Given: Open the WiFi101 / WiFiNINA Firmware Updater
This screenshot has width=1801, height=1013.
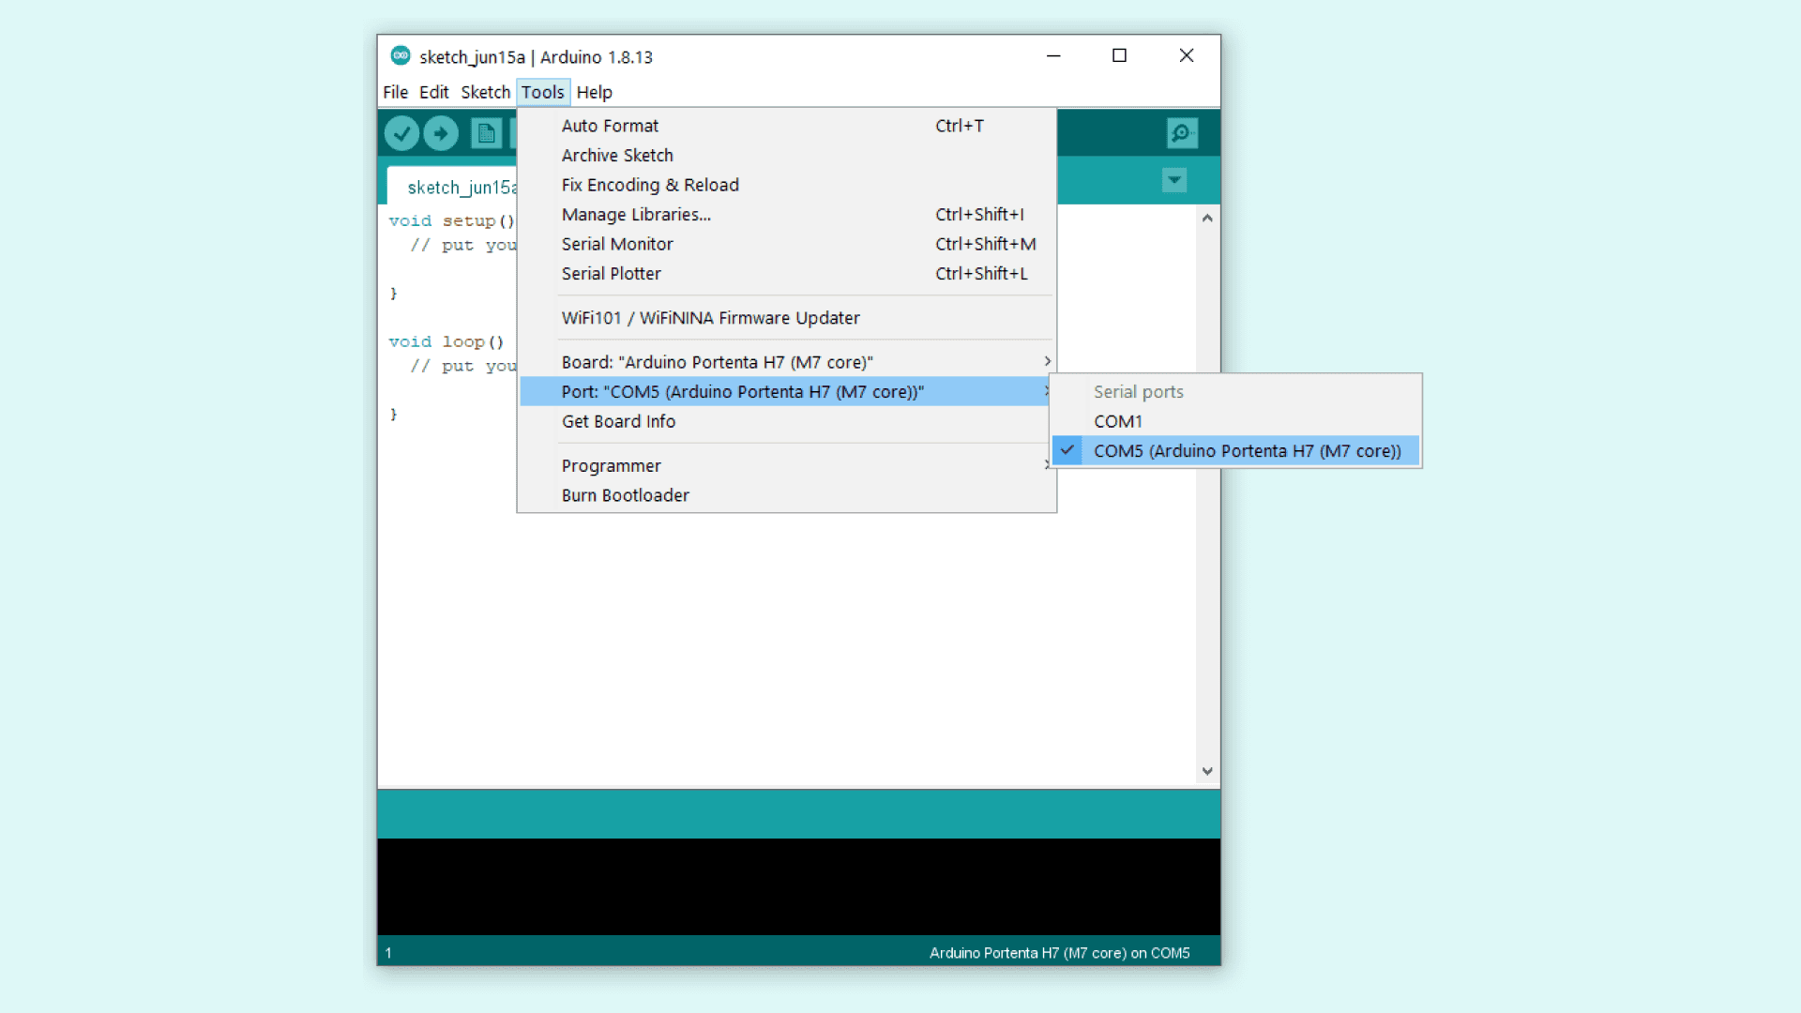Looking at the screenshot, I should pyautogui.click(x=710, y=318).
